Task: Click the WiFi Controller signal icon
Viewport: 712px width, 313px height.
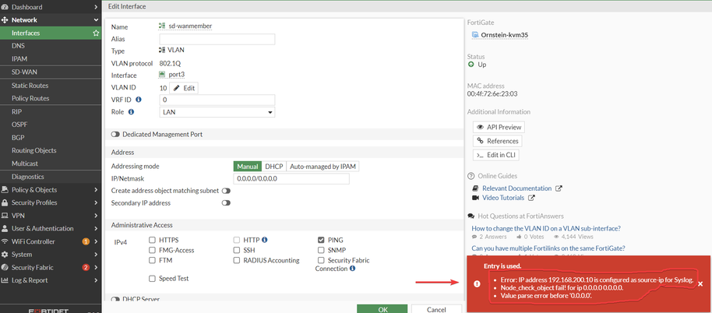Action: coord(5,241)
